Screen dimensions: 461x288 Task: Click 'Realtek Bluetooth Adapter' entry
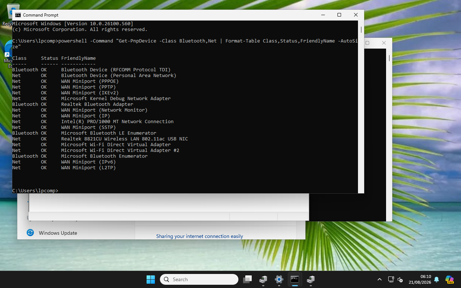[x=97, y=104]
